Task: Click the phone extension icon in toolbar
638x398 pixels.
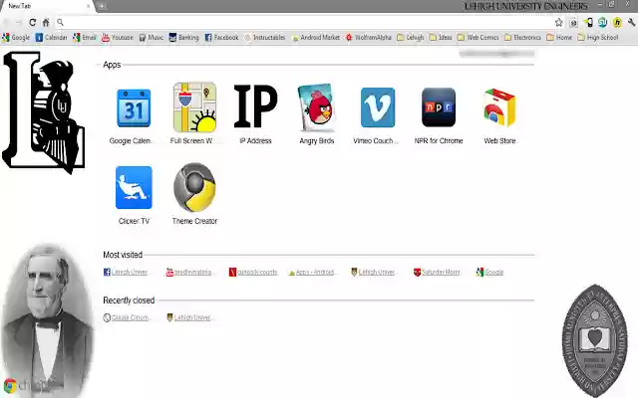Action: [x=588, y=22]
